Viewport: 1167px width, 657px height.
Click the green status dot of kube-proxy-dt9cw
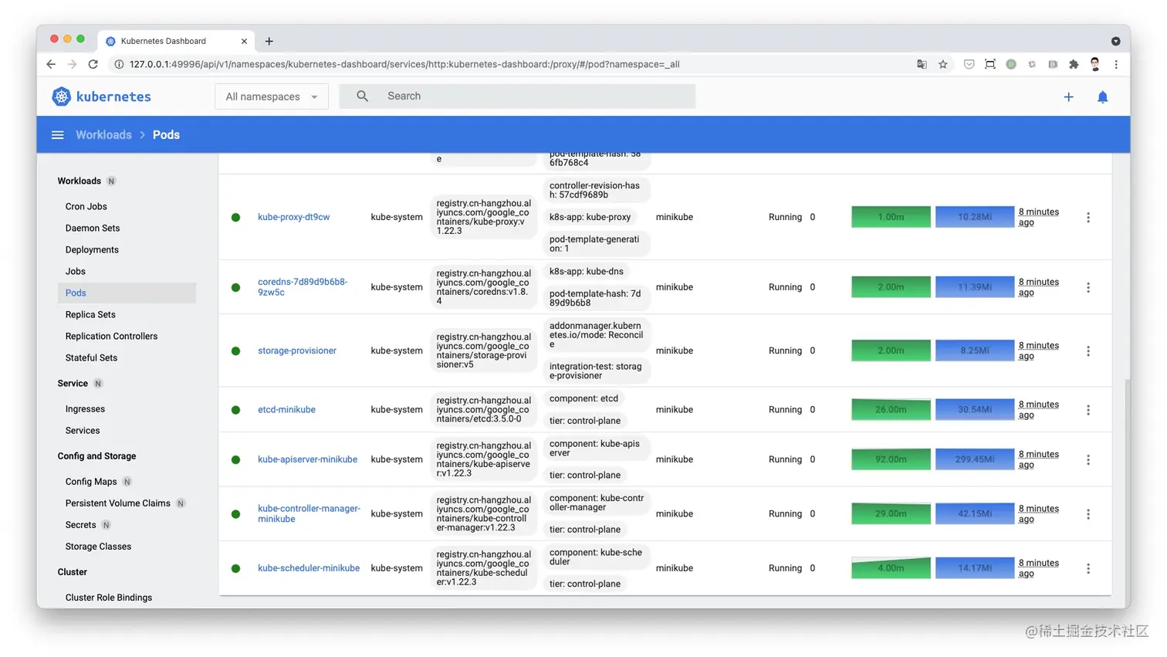pyautogui.click(x=235, y=218)
